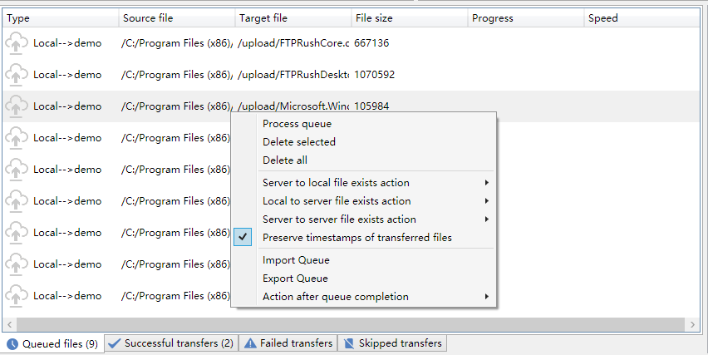This screenshot has height=355, width=708.
Task: Click the clock icon on Queued files tab
Action: click(12, 345)
